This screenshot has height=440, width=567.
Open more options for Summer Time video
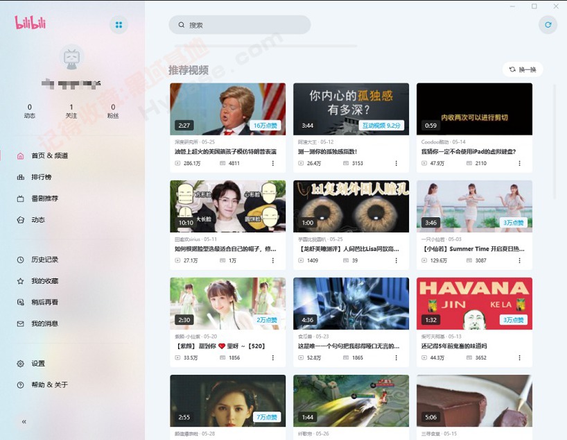[520, 260]
